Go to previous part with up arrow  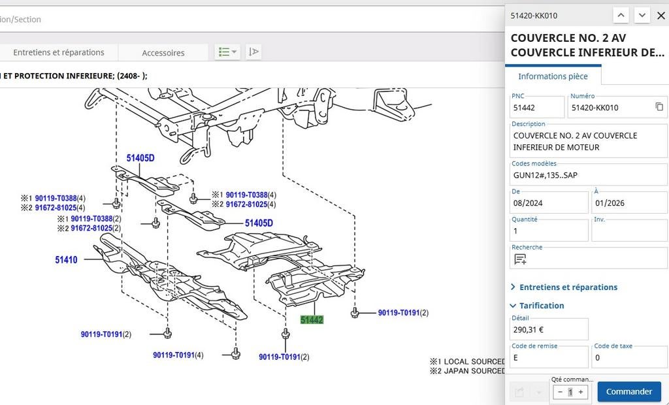621,16
